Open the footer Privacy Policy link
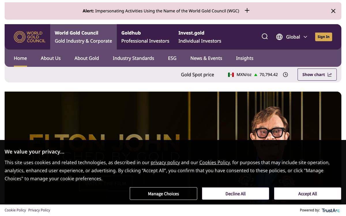The image size is (346, 216). point(39,210)
